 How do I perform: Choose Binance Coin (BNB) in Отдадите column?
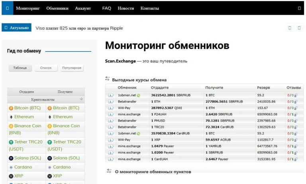pos(25,129)
